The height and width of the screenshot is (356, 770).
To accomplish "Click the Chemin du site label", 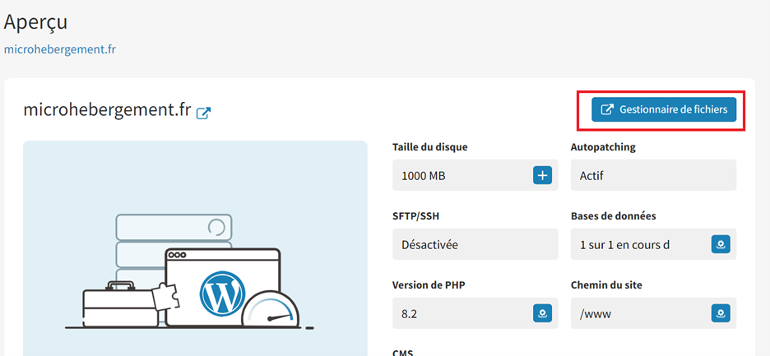I will (606, 284).
